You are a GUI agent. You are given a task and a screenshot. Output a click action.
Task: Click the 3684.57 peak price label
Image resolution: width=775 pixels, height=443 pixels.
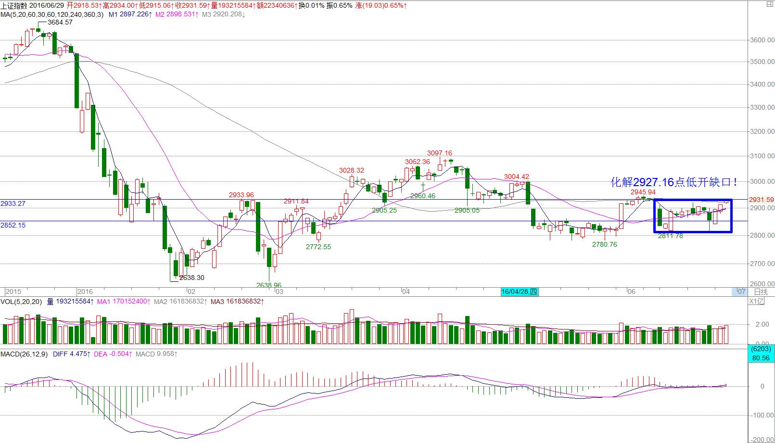pyautogui.click(x=60, y=22)
